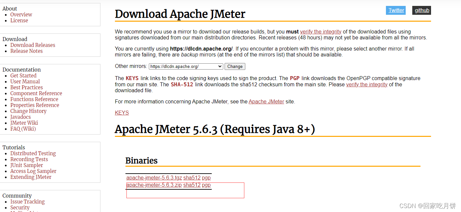Open the Overview link under About
The width and height of the screenshot is (461, 212).
(x=21, y=14)
